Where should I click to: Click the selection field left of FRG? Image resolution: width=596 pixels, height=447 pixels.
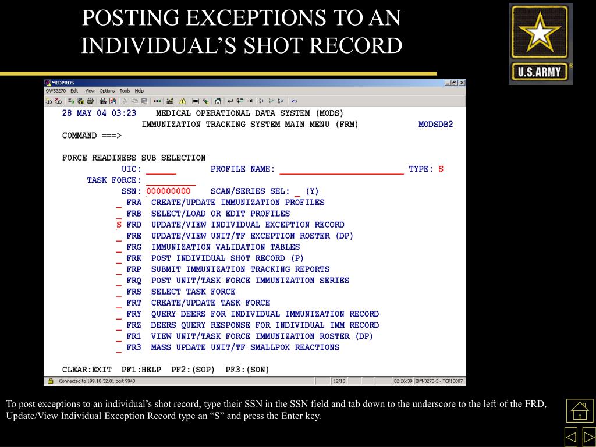[119, 247]
